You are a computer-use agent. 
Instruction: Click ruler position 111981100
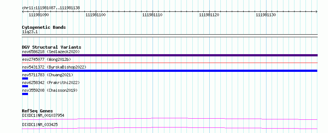pyautogui.click(x=95, y=15)
